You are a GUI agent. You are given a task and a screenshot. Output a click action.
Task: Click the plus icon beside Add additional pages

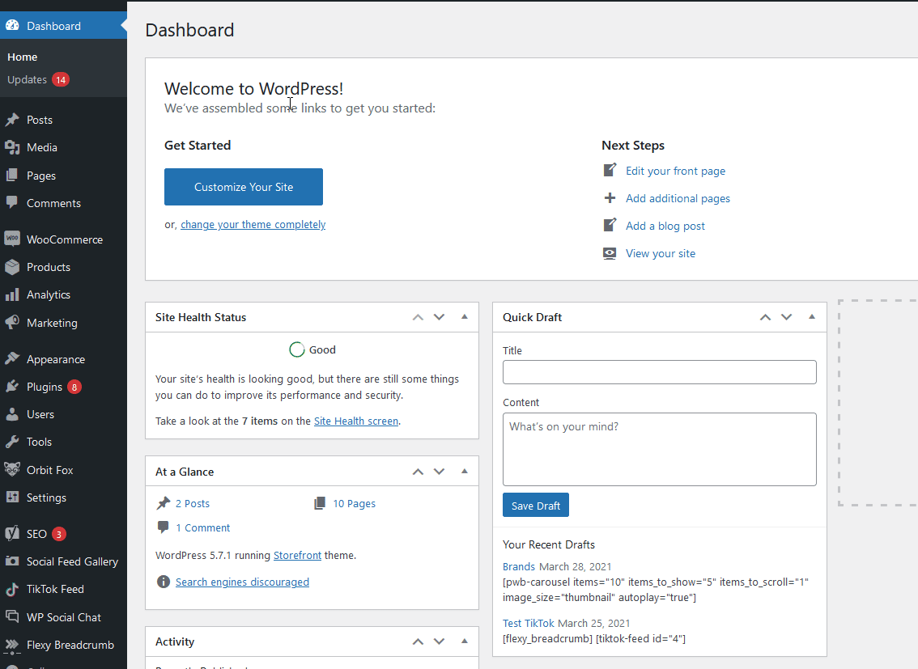pos(610,198)
